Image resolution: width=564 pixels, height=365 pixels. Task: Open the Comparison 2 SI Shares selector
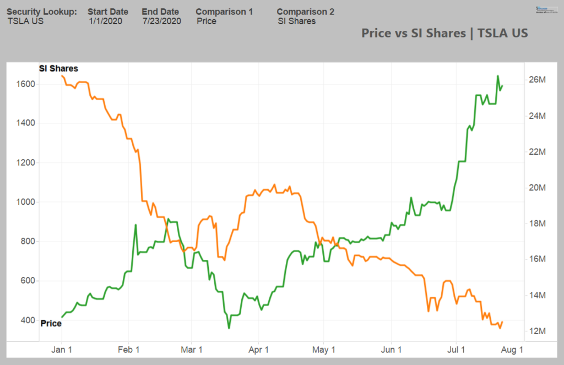coord(297,21)
